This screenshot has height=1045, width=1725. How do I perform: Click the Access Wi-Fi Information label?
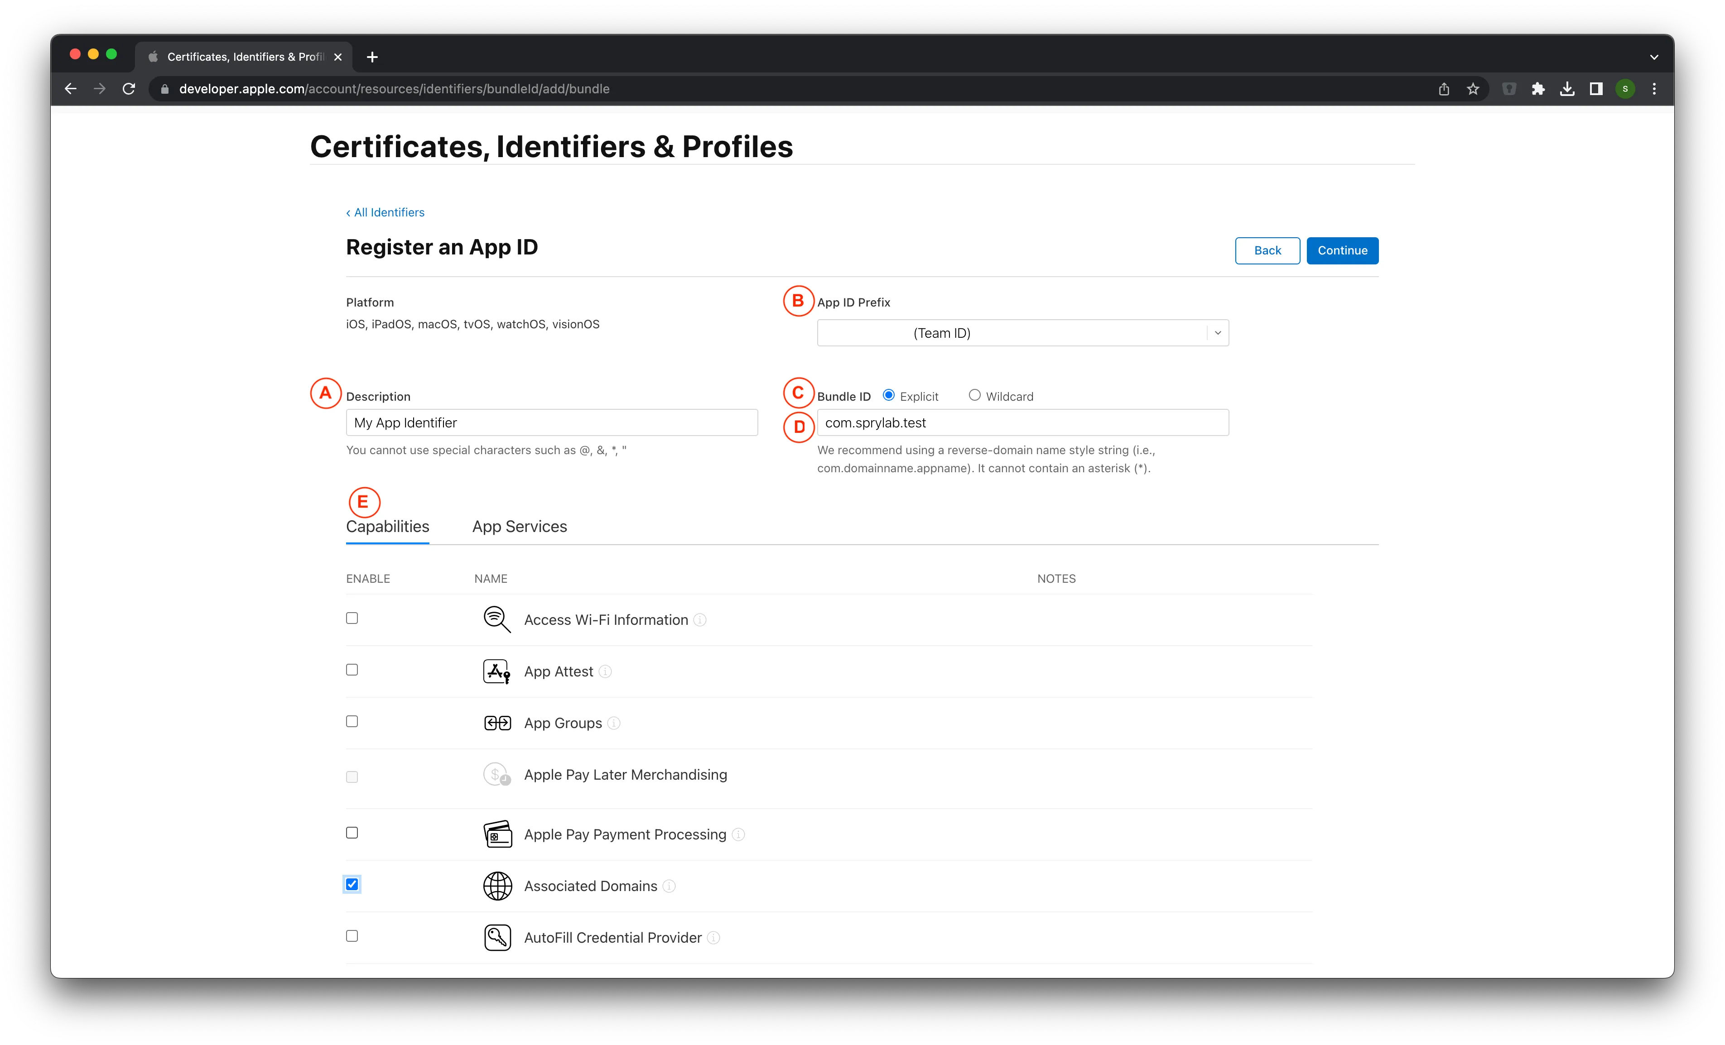click(606, 620)
